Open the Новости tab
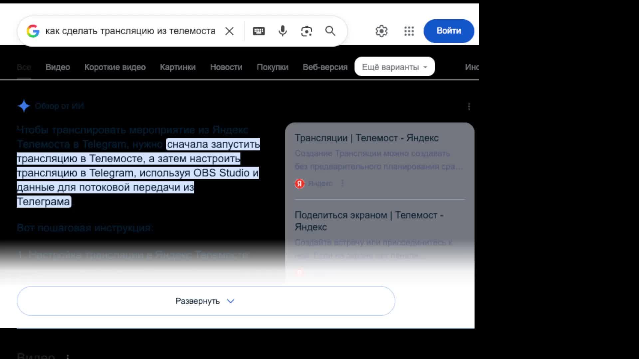The image size is (639, 359). point(226,67)
